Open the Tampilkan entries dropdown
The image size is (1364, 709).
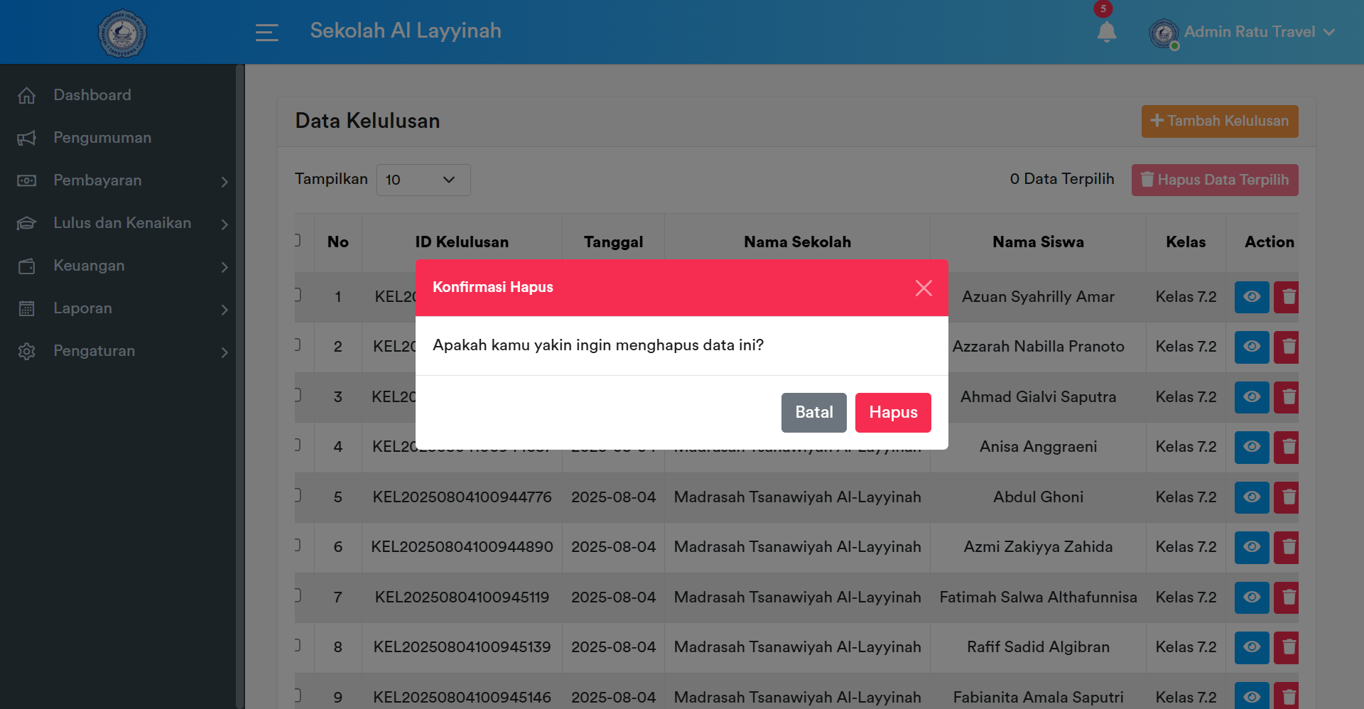423,180
